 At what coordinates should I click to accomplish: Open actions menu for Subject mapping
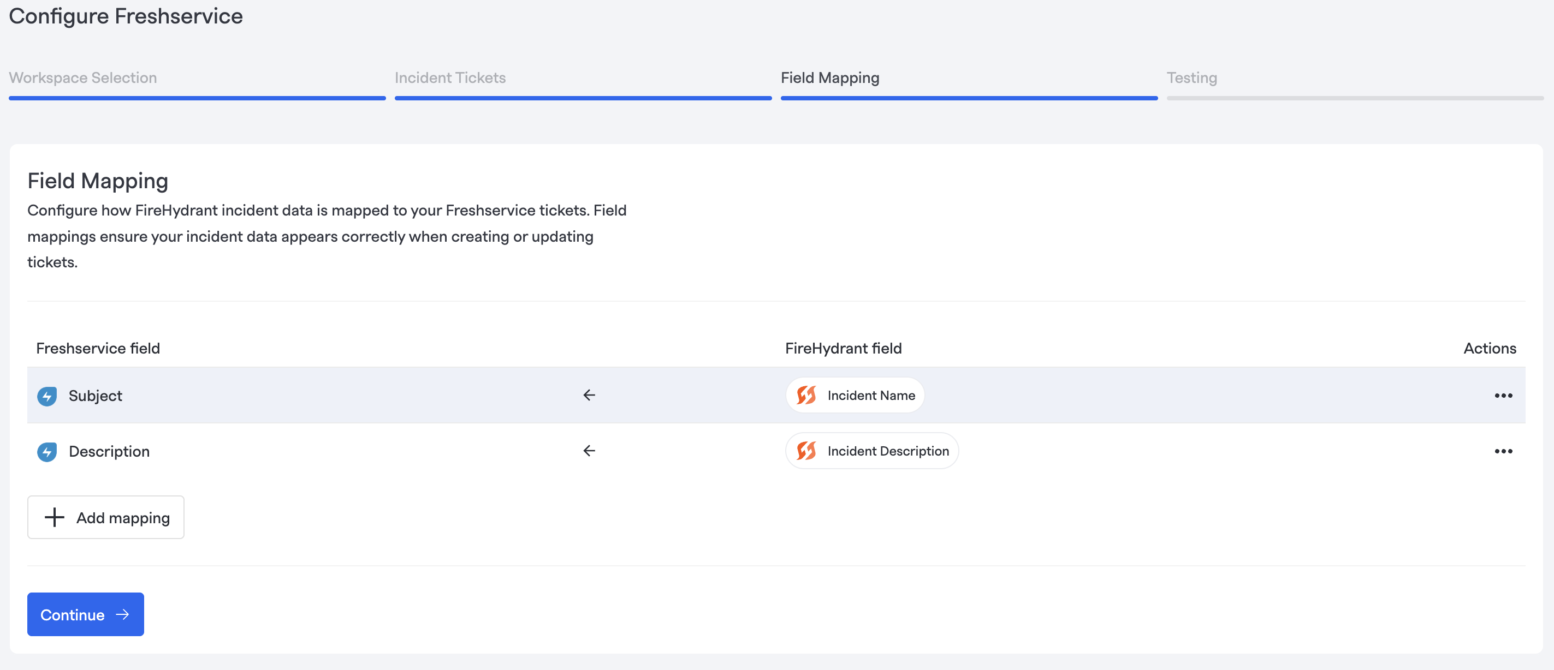1503,396
